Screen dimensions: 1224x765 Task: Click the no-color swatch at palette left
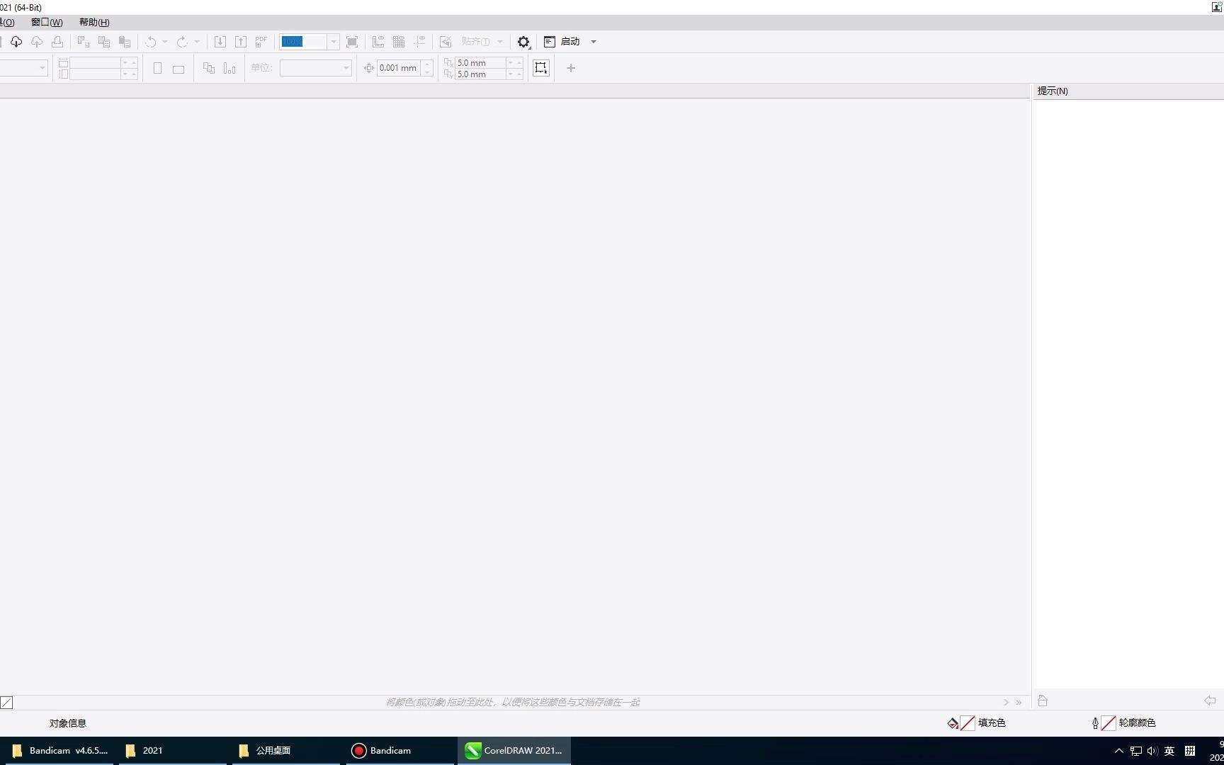tap(6, 703)
